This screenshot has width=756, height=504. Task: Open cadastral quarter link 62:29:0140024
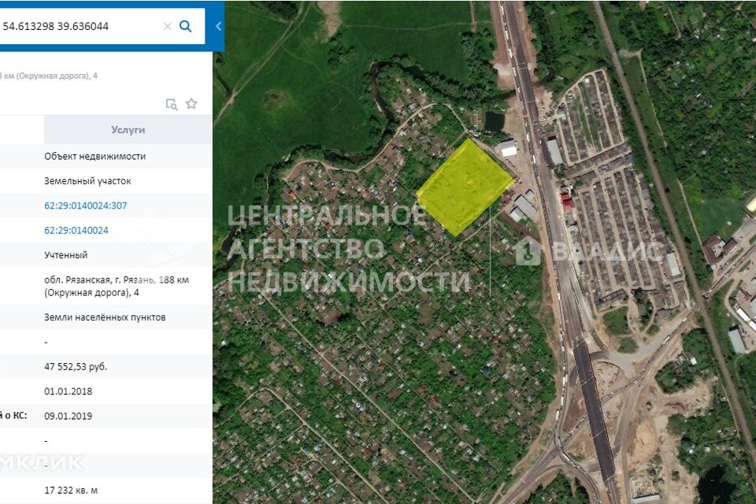pos(76,231)
